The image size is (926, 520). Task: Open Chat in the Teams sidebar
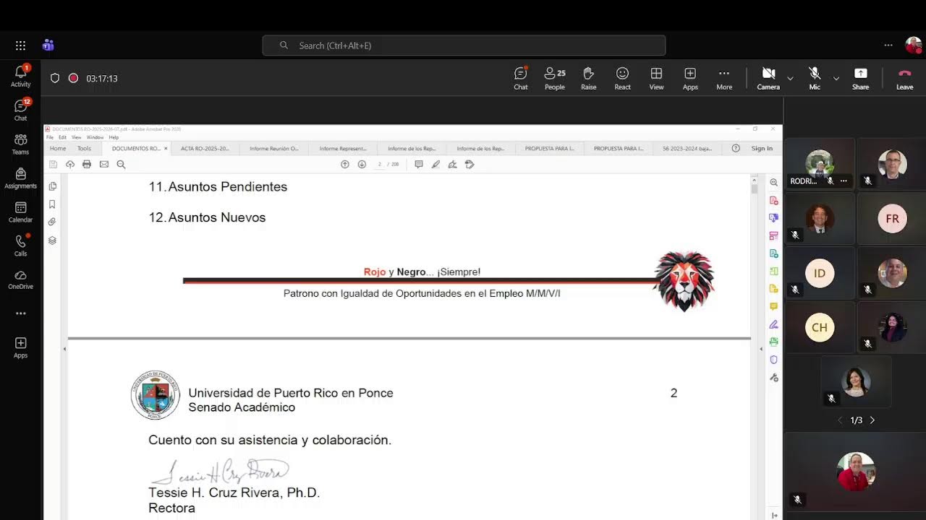click(x=20, y=109)
